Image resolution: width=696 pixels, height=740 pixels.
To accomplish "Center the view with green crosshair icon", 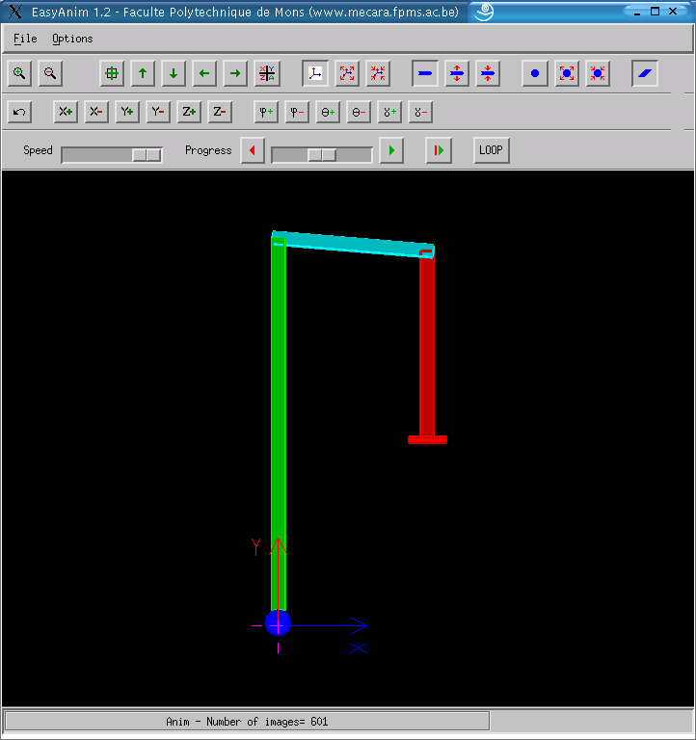I will tap(112, 73).
